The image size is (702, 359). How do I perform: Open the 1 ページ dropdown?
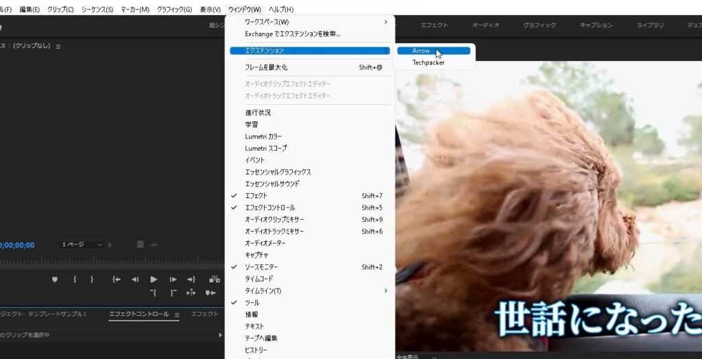(83, 245)
